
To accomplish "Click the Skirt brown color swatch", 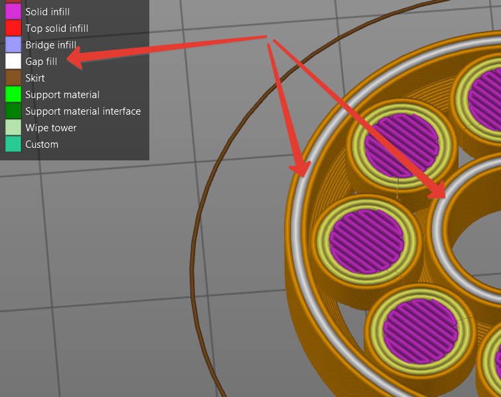I will coord(13,78).
